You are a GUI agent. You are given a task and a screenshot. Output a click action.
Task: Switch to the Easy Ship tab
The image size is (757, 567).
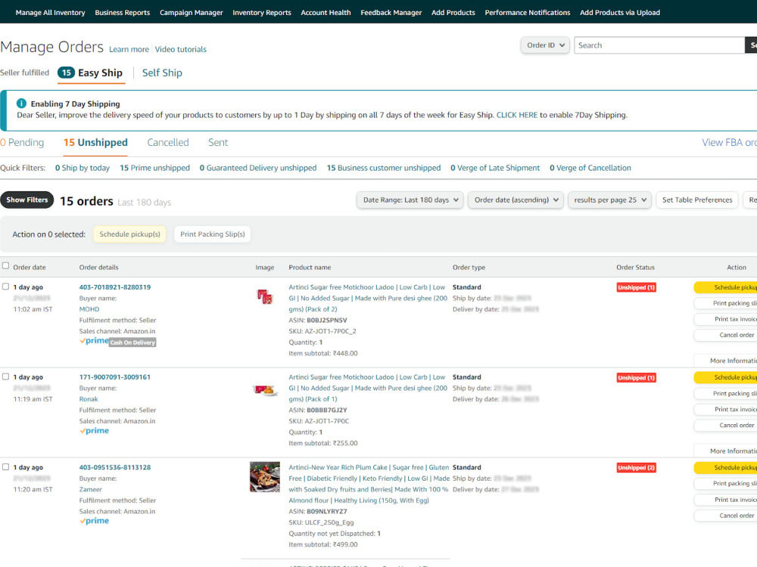[x=91, y=73]
